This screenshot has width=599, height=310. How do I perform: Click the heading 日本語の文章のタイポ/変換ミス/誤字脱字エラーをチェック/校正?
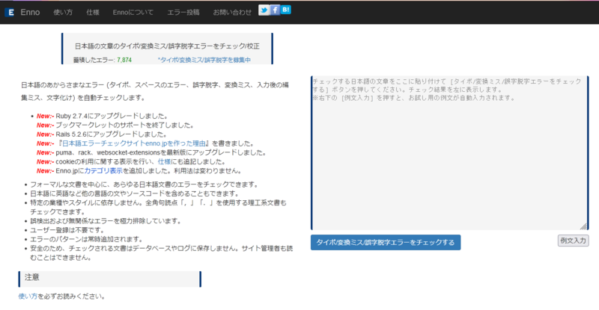pyautogui.click(x=167, y=46)
